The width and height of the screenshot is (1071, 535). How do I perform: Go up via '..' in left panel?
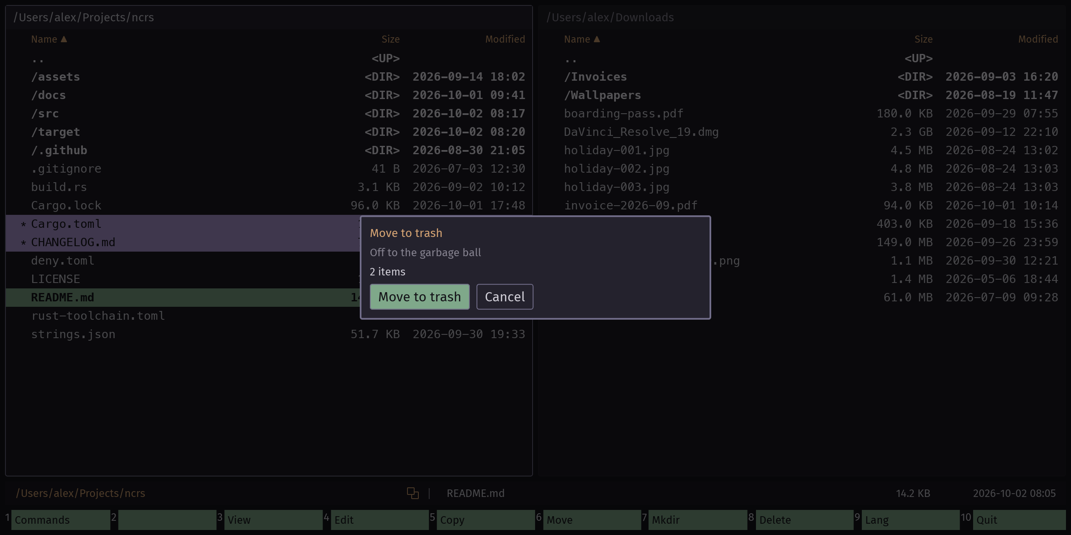[x=269, y=59]
